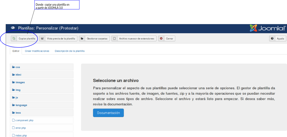This screenshot has width=287, height=137.
Task: Open the Ayuda help button
Action: 277,39
